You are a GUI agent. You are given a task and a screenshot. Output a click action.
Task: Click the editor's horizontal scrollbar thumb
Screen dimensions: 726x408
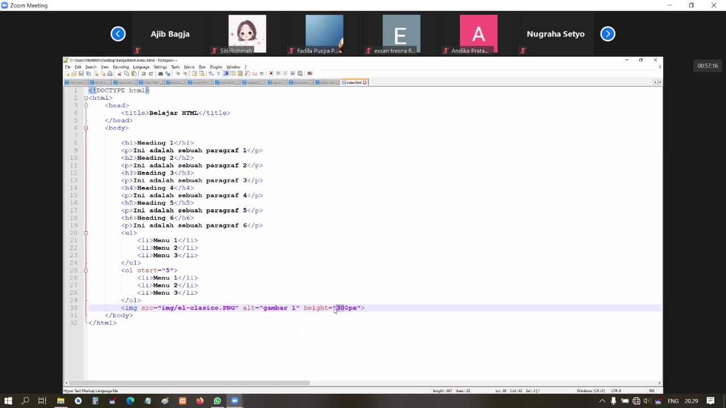(190, 383)
